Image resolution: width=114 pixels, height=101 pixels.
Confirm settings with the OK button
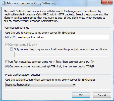coord(81,95)
